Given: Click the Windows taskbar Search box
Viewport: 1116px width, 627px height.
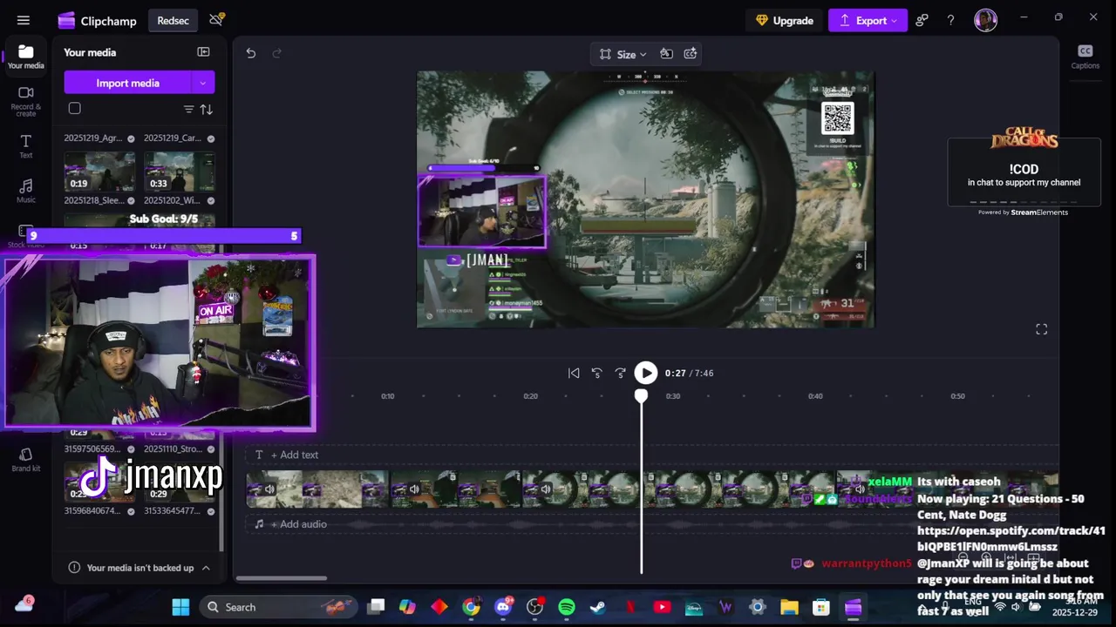Looking at the screenshot, I should point(278,607).
